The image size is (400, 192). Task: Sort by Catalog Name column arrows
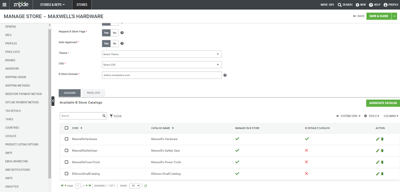pyautogui.click(x=173, y=128)
